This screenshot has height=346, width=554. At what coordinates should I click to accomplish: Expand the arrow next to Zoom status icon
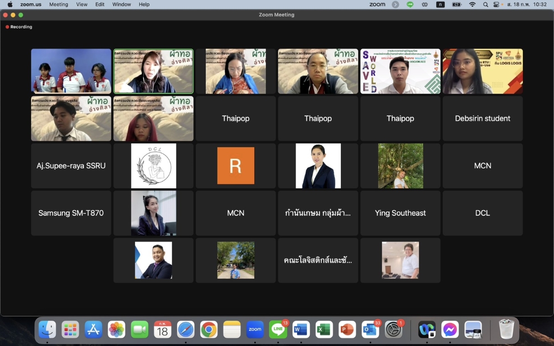(x=395, y=5)
